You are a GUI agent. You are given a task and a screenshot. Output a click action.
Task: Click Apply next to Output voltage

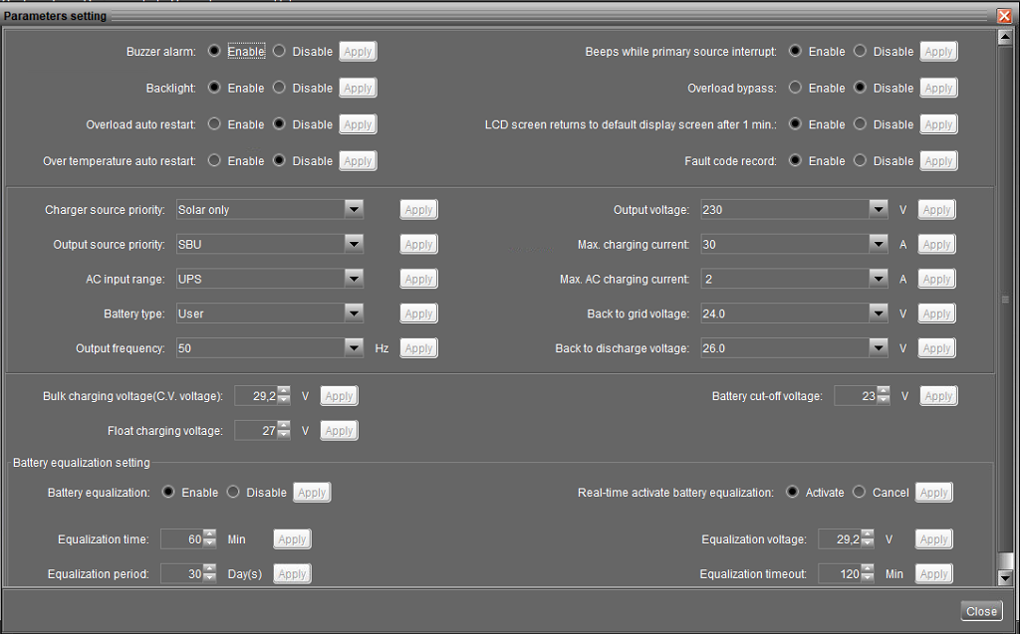coord(936,209)
